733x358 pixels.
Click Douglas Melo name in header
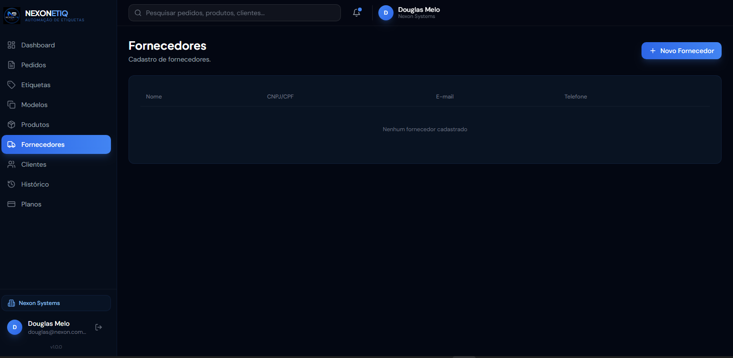(419, 9)
